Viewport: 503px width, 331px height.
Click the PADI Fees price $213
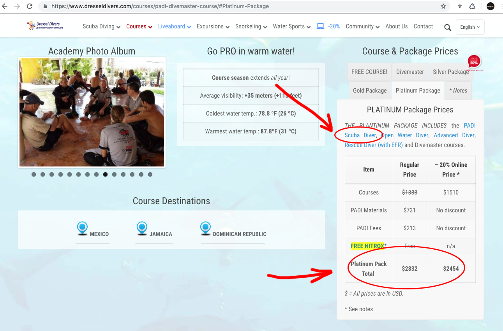click(x=409, y=228)
